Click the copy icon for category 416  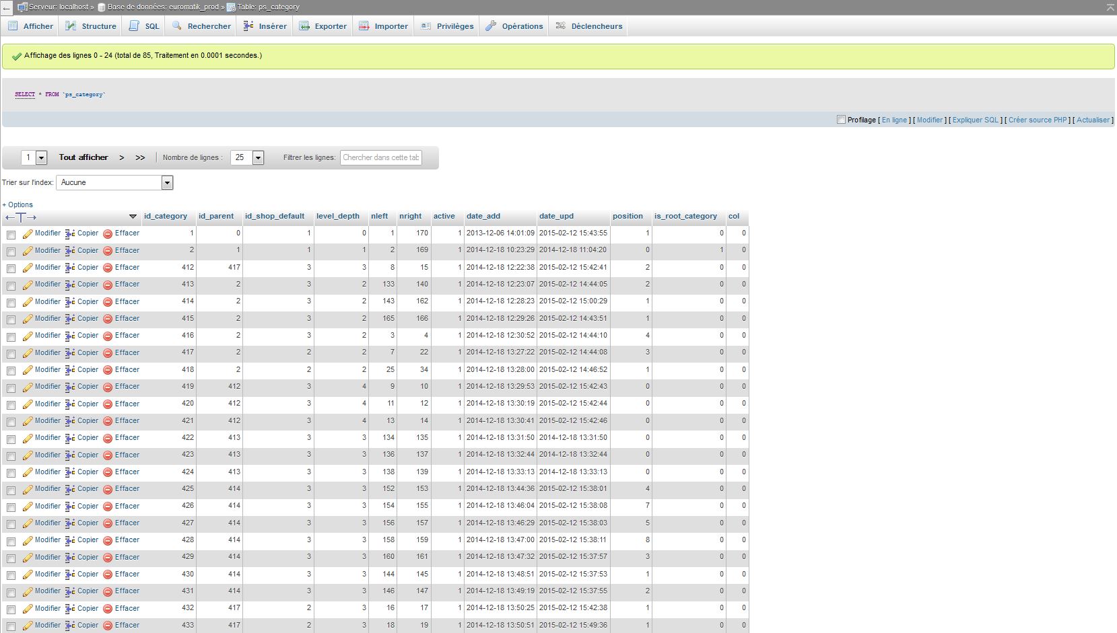click(70, 336)
